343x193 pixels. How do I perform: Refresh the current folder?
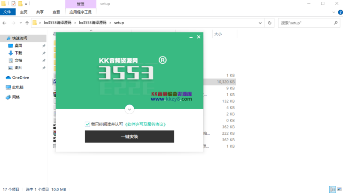pyautogui.click(x=270, y=23)
